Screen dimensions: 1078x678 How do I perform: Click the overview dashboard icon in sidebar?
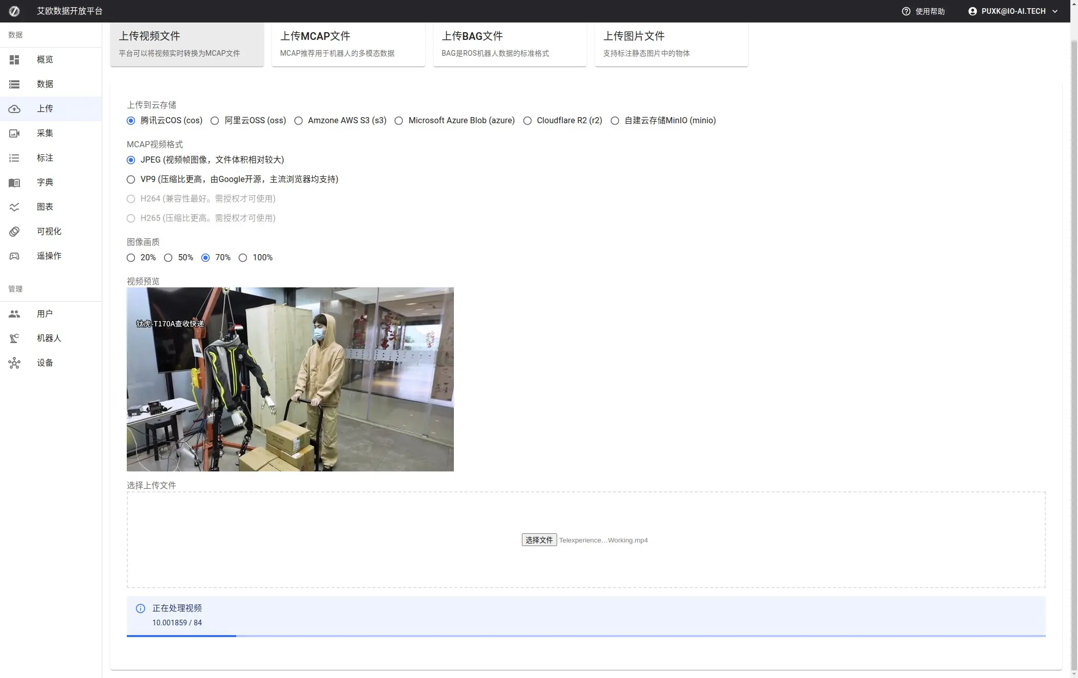tap(14, 60)
